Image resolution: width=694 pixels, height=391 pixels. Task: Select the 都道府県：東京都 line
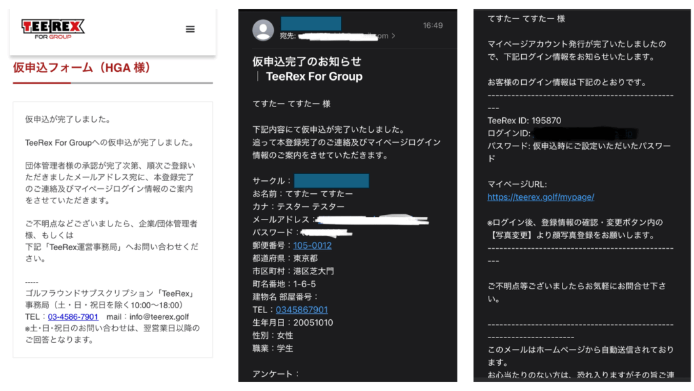(x=285, y=258)
